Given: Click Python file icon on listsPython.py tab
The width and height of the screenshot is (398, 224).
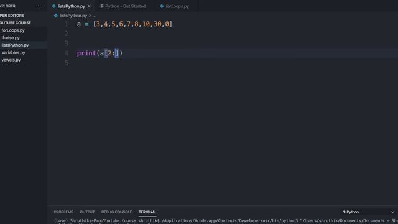Looking at the screenshot, I should (x=54, y=6).
